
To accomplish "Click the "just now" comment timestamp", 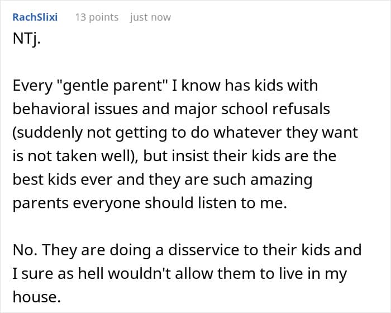I will 150,17.
